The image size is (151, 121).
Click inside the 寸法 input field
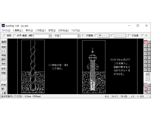click(69, 36)
